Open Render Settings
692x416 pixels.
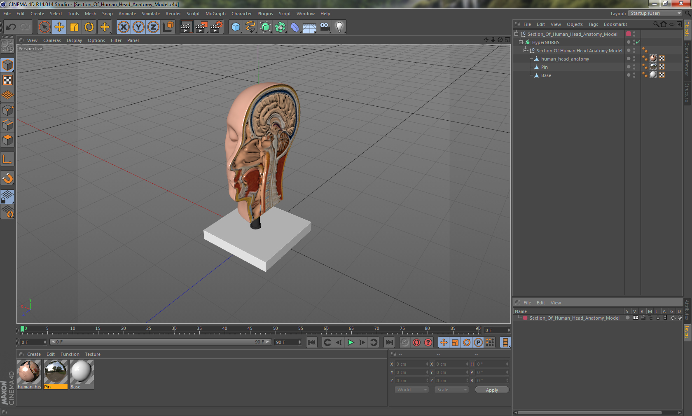point(217,27)
